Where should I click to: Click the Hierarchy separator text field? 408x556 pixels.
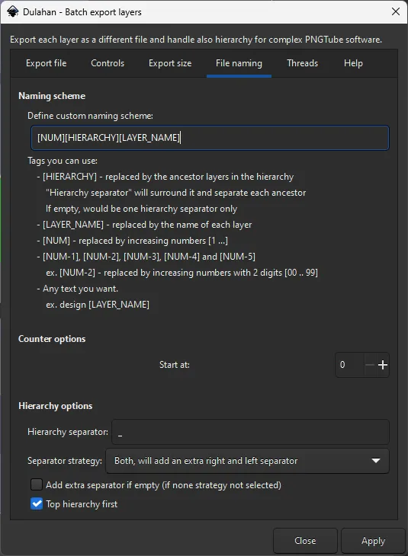coord(250,433)
